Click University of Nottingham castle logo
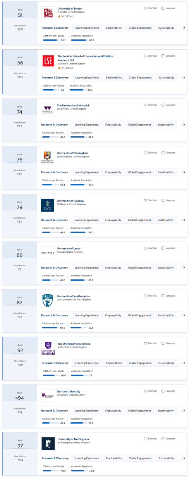This screenshot has height=479, width=189. point(48,444)
